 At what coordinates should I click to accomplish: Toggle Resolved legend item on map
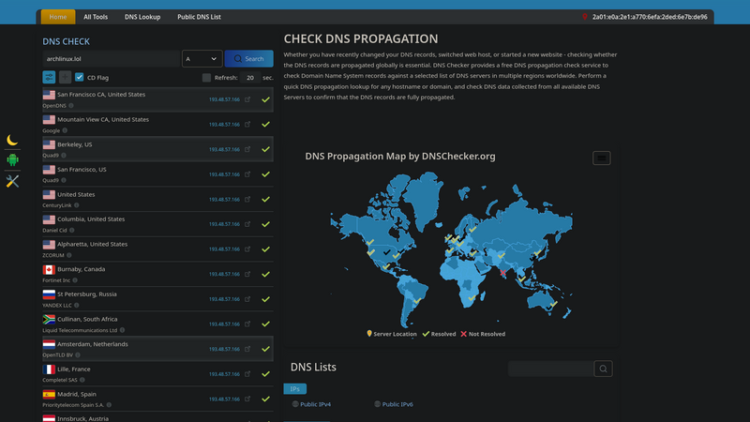[439, 334]
